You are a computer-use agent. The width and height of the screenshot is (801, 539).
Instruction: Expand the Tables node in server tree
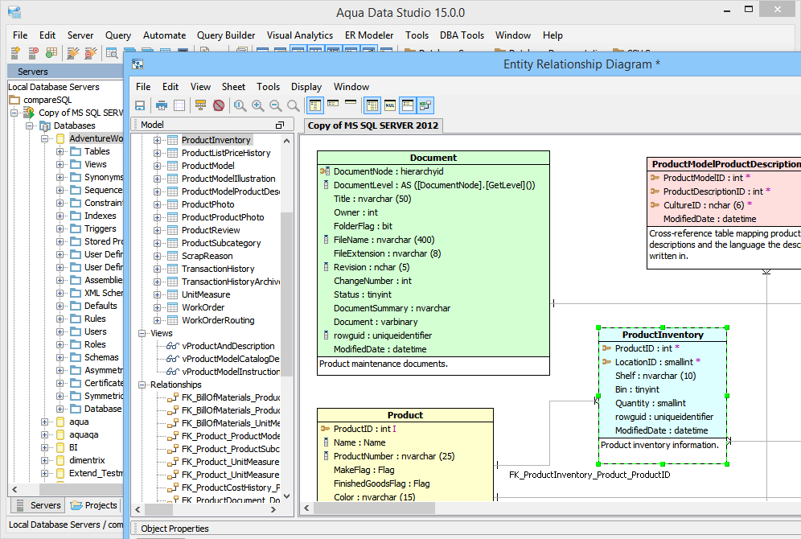click(x=61, y=151)
